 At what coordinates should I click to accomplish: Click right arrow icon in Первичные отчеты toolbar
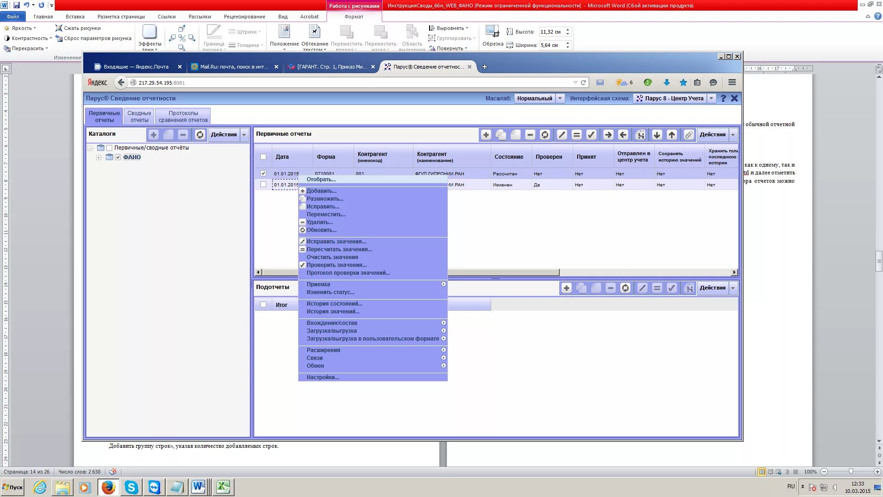pyautogui.click(x=608, y=135)
